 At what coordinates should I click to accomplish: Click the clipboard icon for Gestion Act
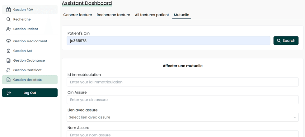(x=8, y=51)
